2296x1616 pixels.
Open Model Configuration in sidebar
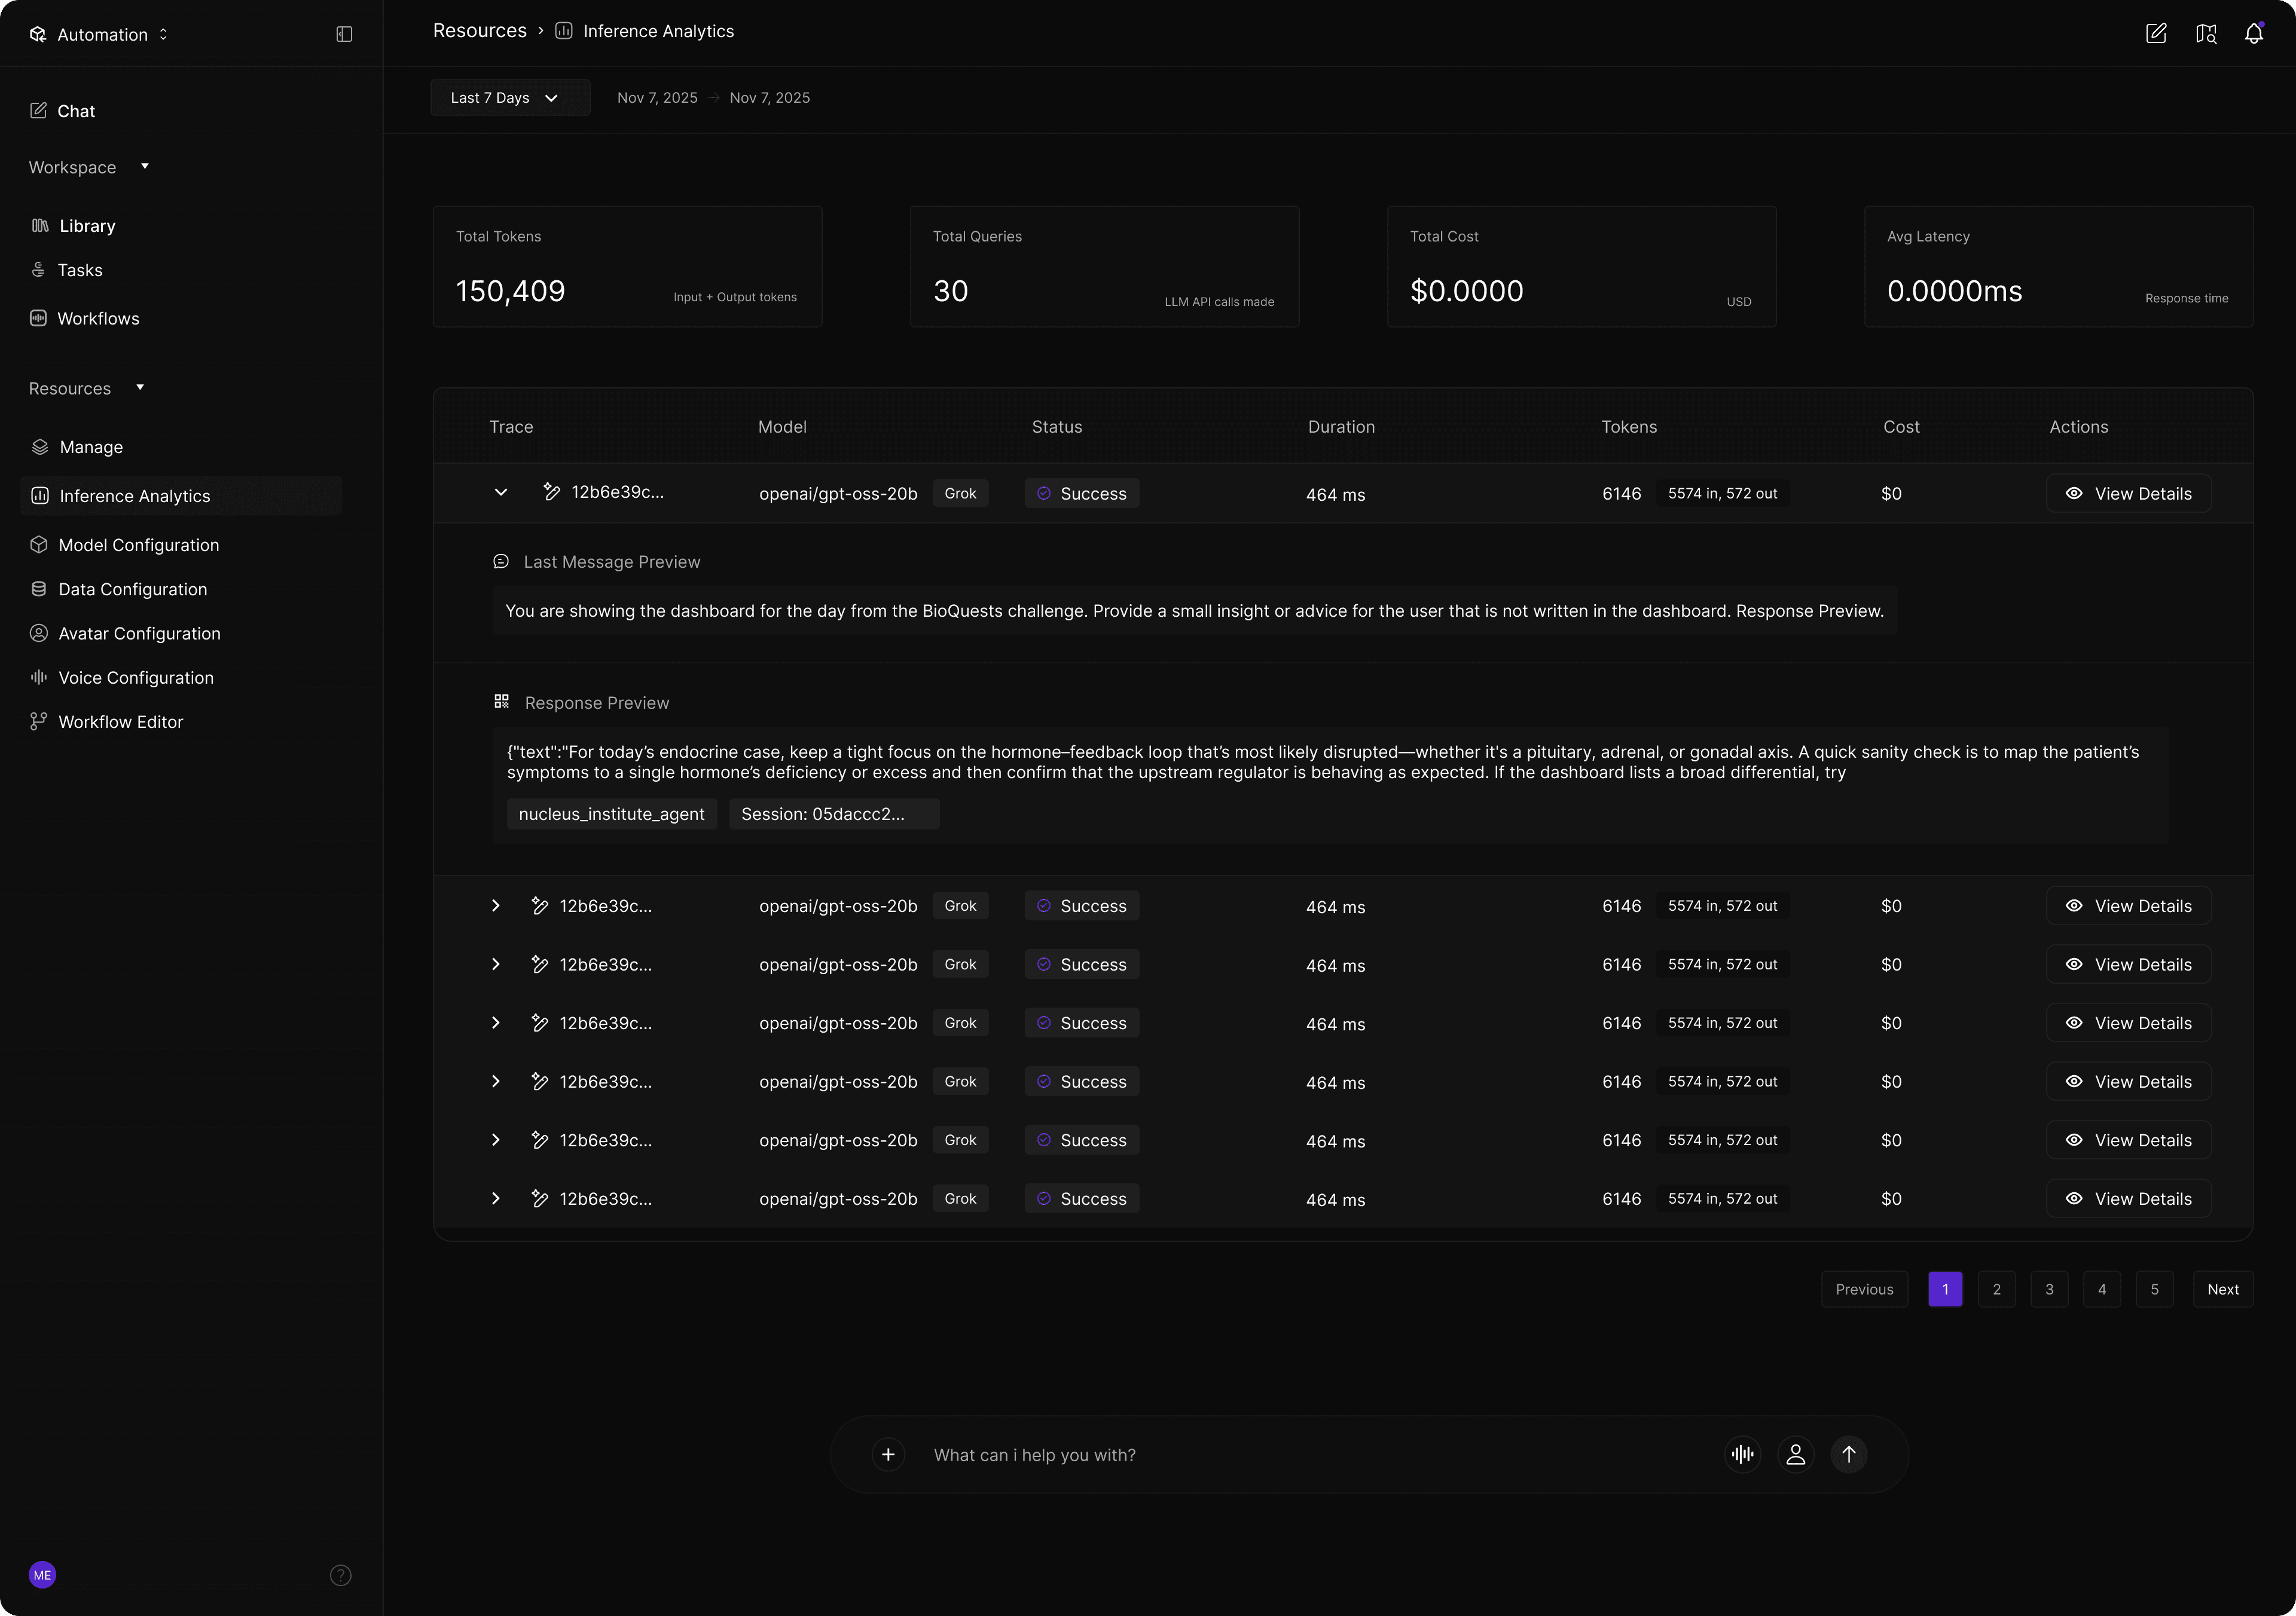click(138, 544)
